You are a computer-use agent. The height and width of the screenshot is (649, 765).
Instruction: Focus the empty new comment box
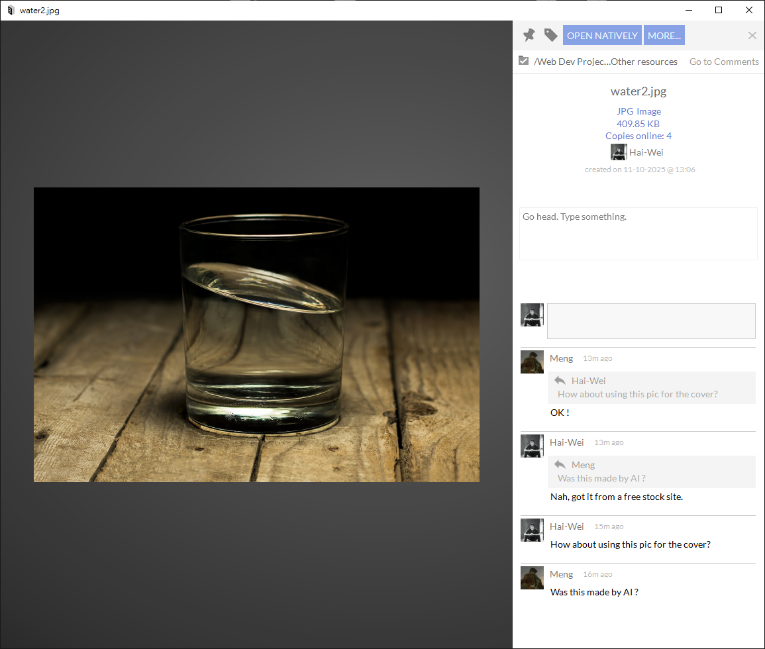tap(650, 321)
